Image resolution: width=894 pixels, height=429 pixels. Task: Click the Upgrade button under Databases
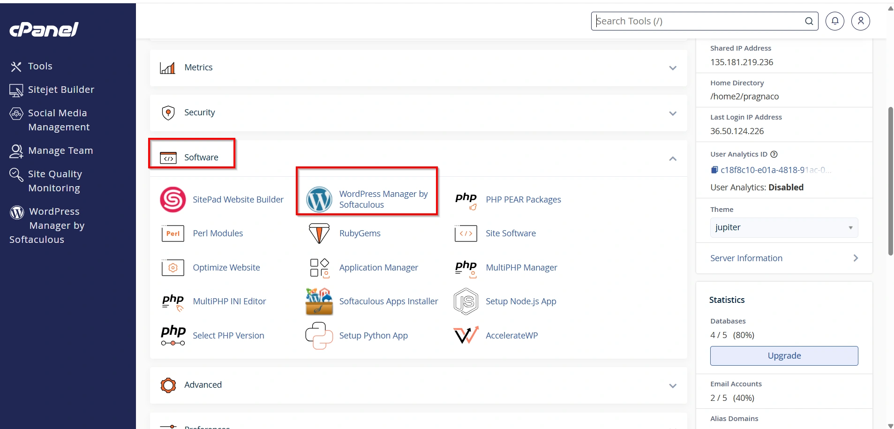784,356
